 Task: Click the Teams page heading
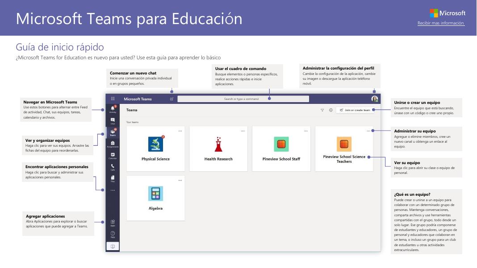point(132,110)
